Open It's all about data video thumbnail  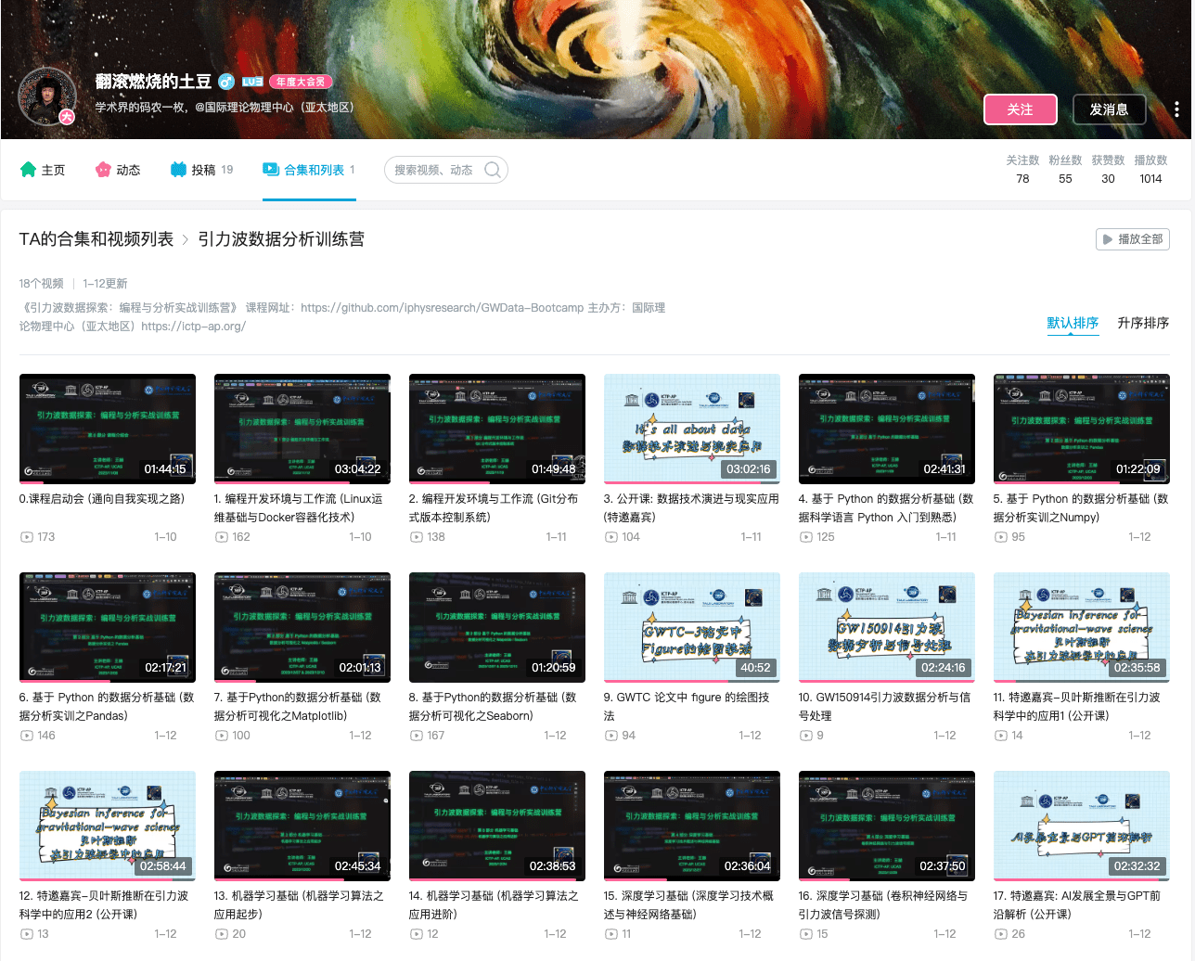692,429
